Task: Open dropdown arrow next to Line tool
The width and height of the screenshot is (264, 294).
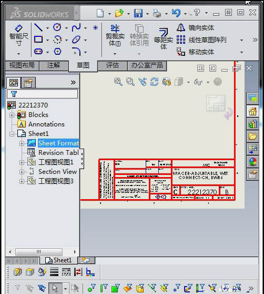Action: pos(47,28)
